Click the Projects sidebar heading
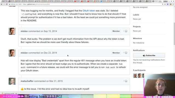 coord(137,27)
